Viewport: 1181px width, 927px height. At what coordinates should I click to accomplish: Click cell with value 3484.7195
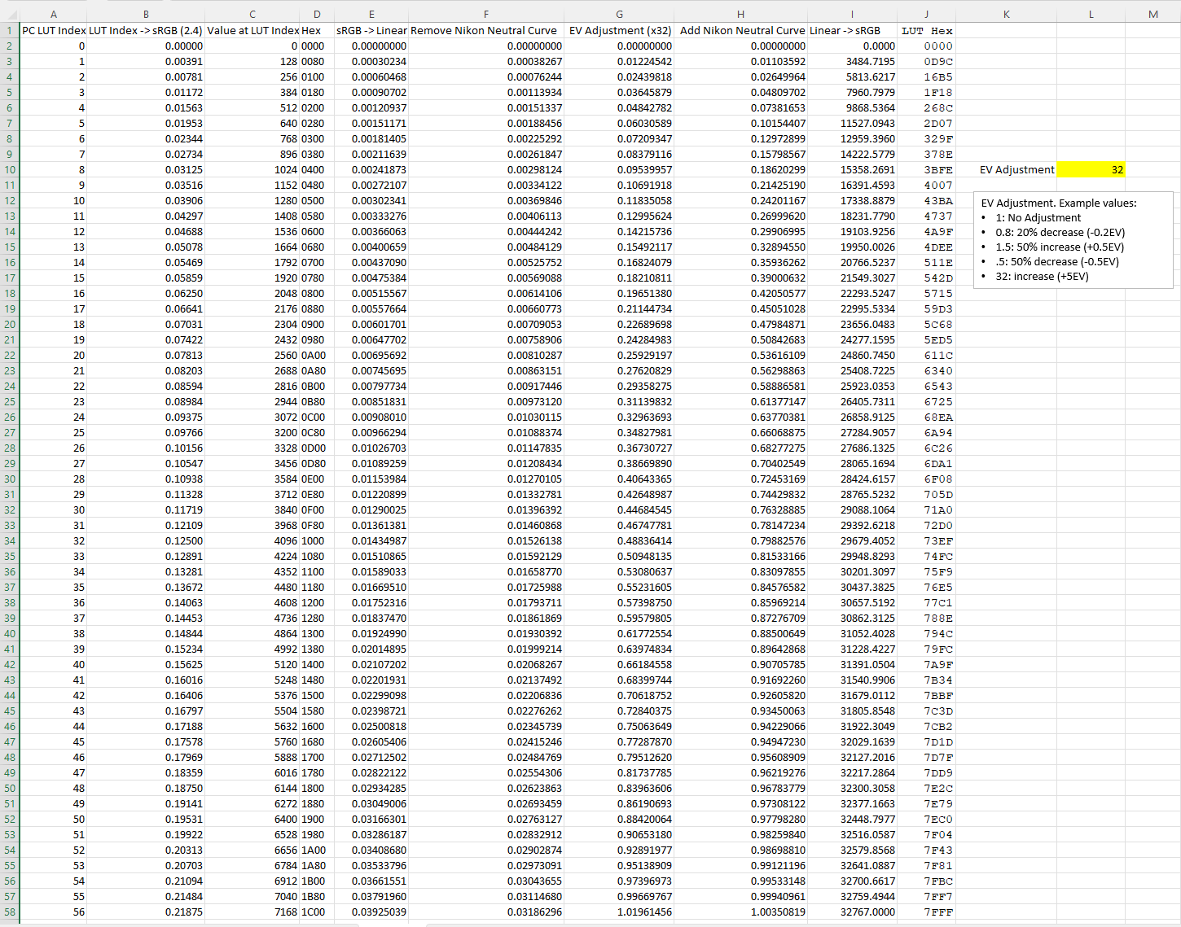tap(852, 61)
